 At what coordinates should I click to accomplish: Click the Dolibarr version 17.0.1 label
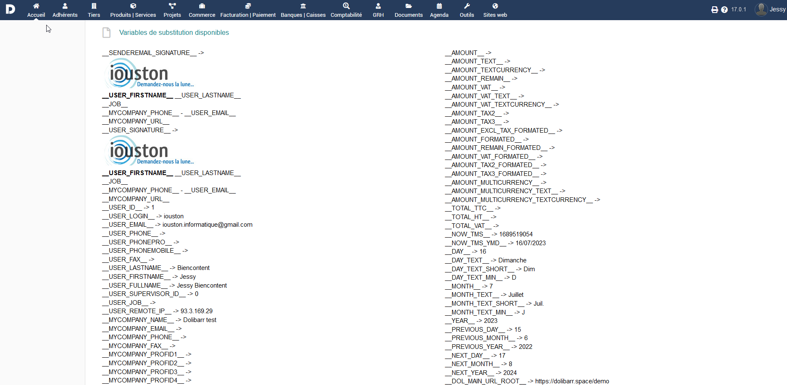pyautogui.click(x=739, y=10)
